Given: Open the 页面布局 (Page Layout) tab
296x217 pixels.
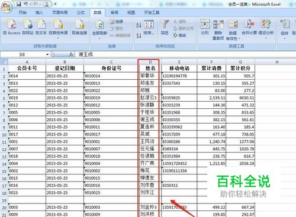Looking at the screenshot, I should (x=60, y=12).
